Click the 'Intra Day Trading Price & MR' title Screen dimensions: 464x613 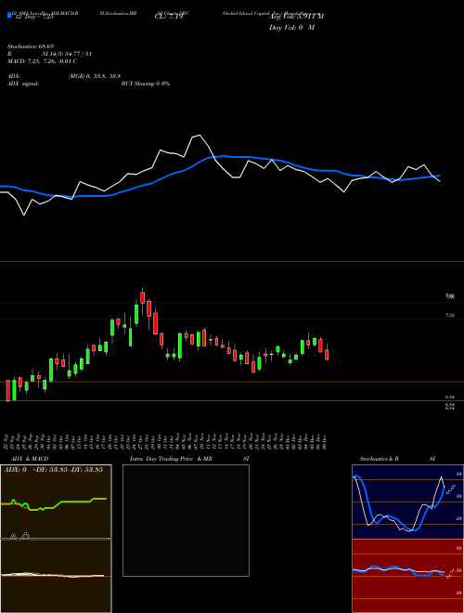tap(171, 459)
